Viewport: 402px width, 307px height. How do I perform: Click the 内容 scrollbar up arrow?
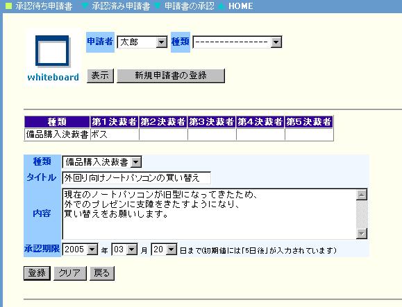(x=362, y=195)
